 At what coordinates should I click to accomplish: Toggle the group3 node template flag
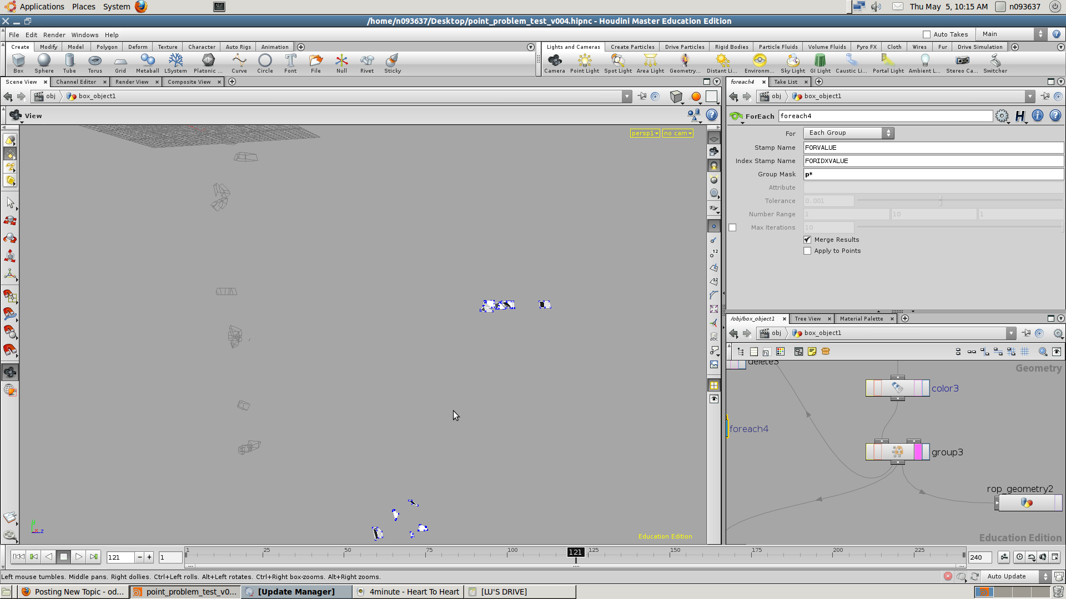tap(918, 452)
